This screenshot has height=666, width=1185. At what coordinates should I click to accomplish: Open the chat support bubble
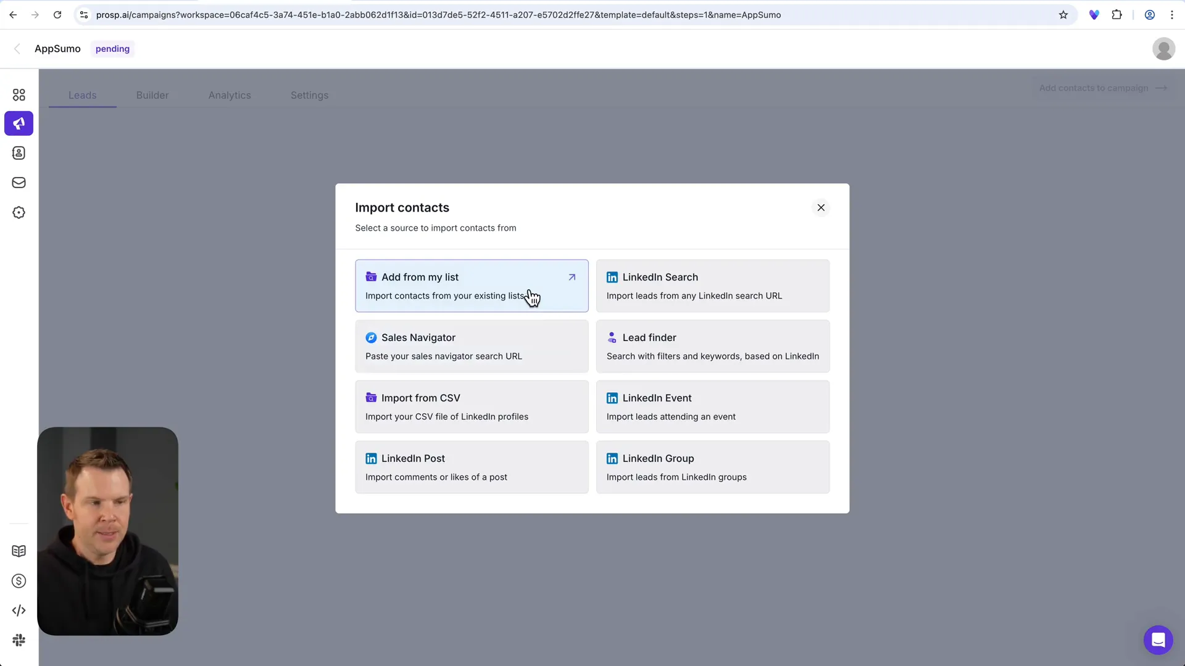point(1158,640)
